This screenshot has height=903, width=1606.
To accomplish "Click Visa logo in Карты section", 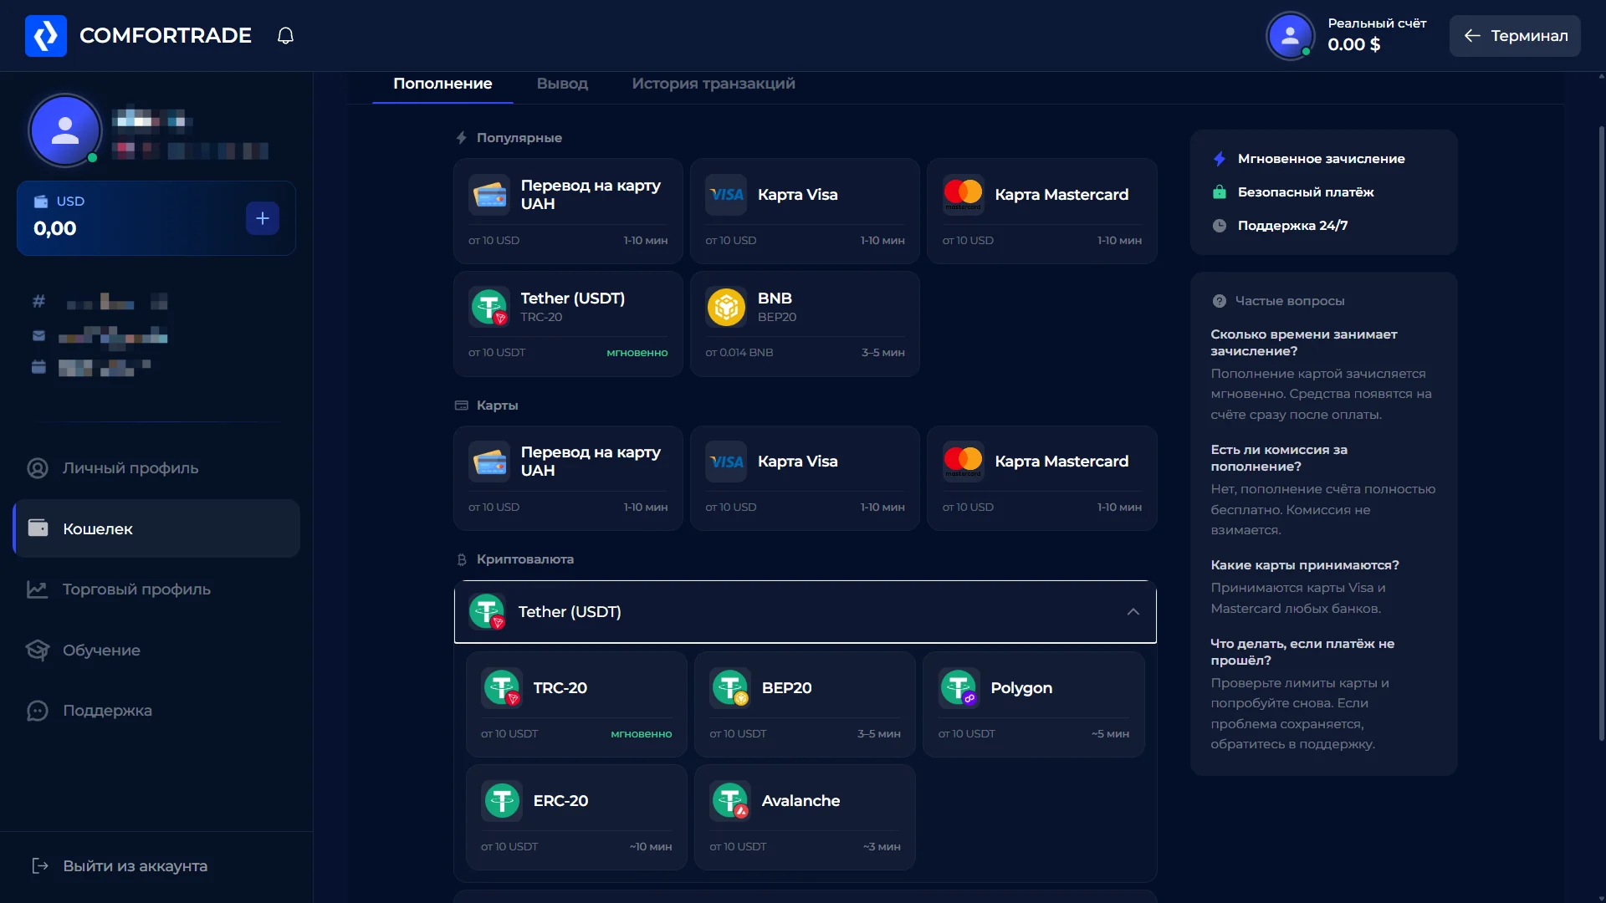I will [x=726, y=462].
